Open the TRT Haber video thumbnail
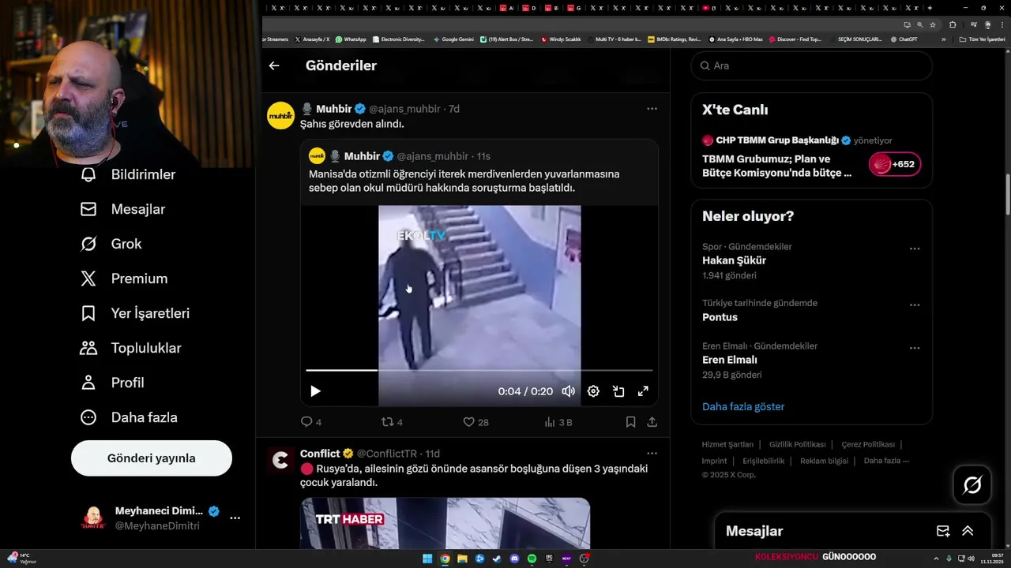Image resolution: width=1011 pixels, height=568 pixels. click(x=445, y=523)
